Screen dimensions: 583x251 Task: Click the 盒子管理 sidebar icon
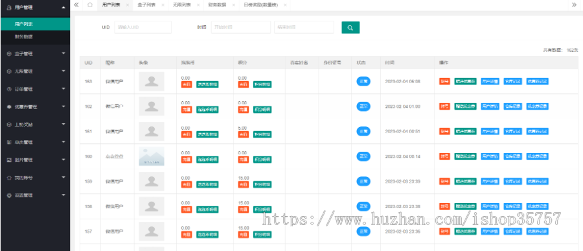point(9,54)
